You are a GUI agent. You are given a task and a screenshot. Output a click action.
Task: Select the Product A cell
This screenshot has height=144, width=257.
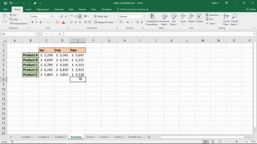click(31, 55)
